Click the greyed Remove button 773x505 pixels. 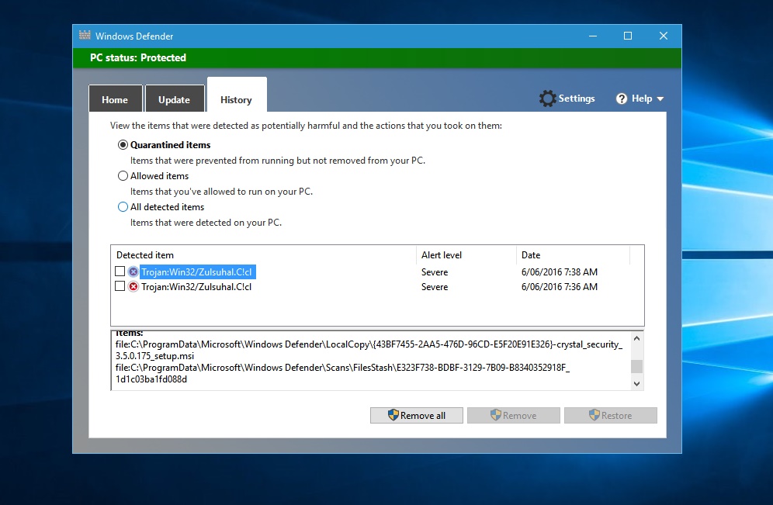(x=514, y=415)
